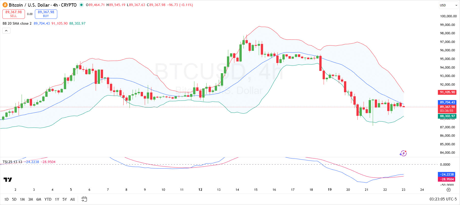Select the BB 20 SMA indicator legend
The width and height of the screenshot is (460, 205).
(17, 23)
